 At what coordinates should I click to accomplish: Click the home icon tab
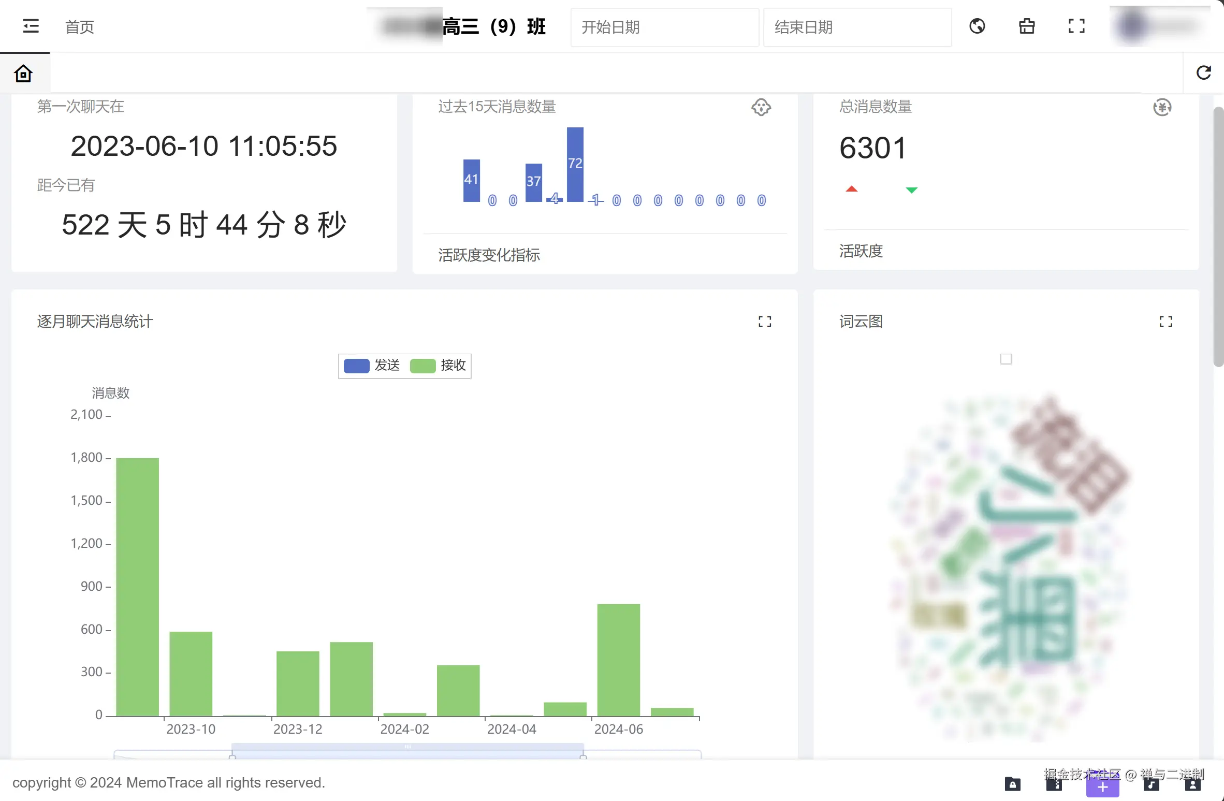pos(24,74)
